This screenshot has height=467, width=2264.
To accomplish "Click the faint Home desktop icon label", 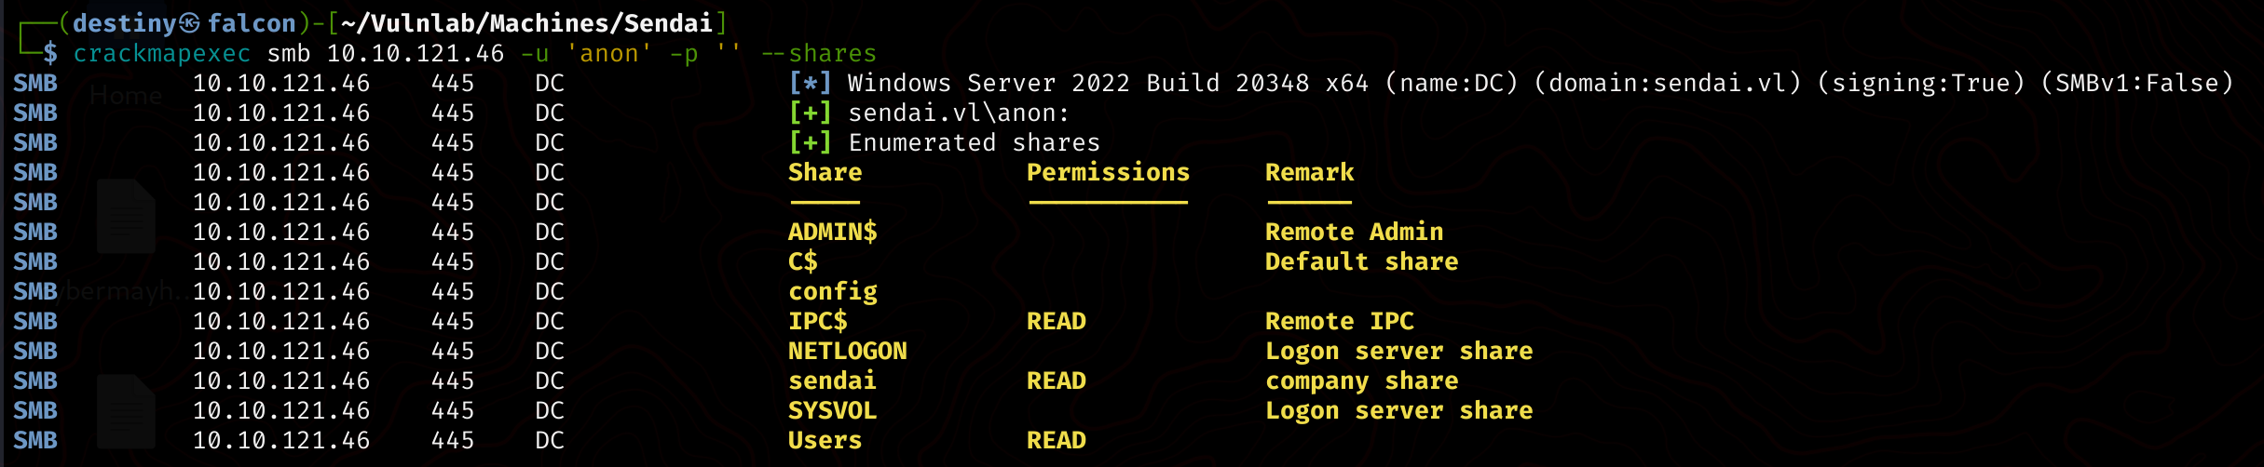I will click(x=126, y=96).
